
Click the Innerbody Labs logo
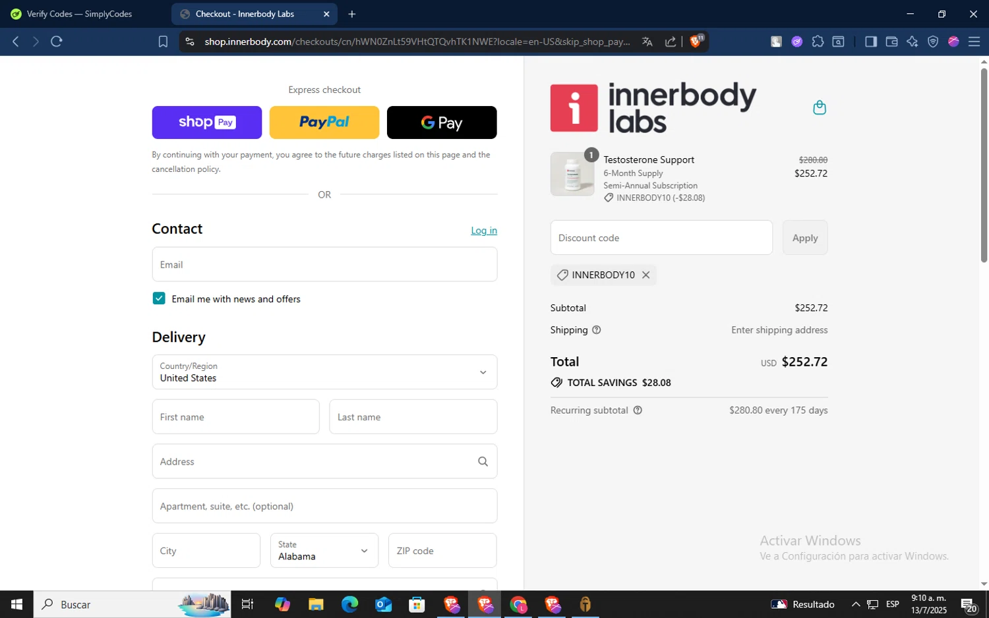pyautogui.click(x=653, y=107)
